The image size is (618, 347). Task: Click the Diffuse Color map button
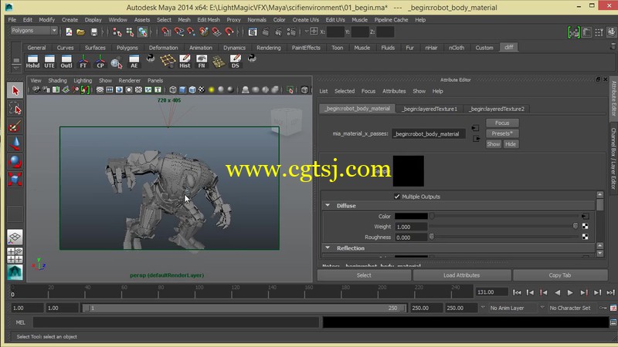(x=585, y=216)
